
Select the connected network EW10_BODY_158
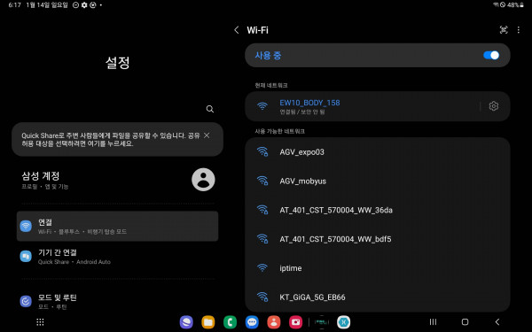(378, 106)
